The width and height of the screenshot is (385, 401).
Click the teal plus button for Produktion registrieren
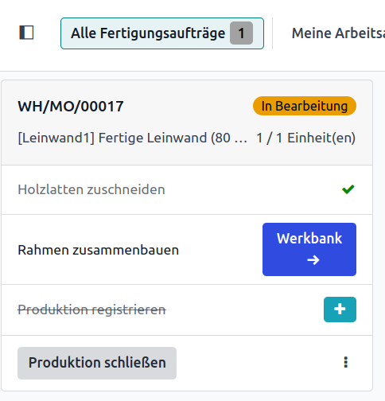click(340, 310)
